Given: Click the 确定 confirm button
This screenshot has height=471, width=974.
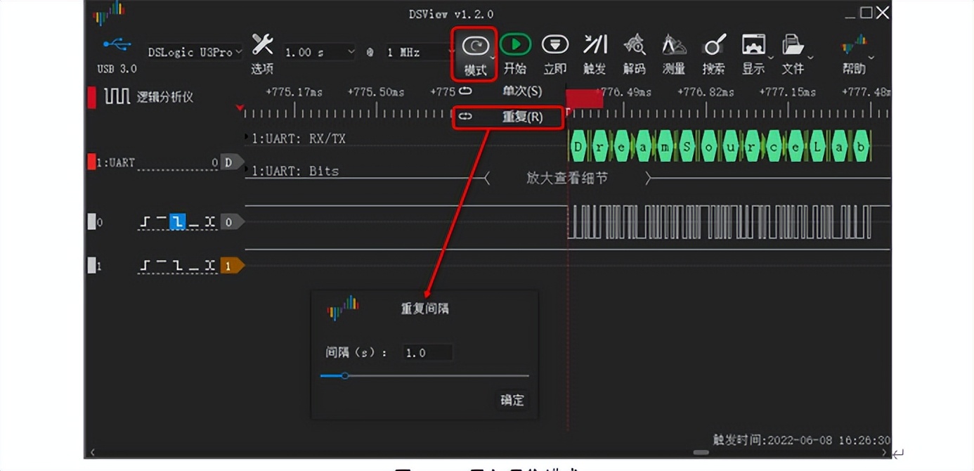Looking at the screenshot, I should point(512,400).
